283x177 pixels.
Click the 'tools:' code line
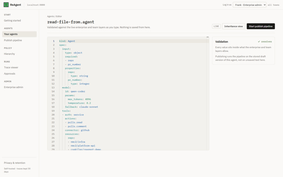click(66, 111)
